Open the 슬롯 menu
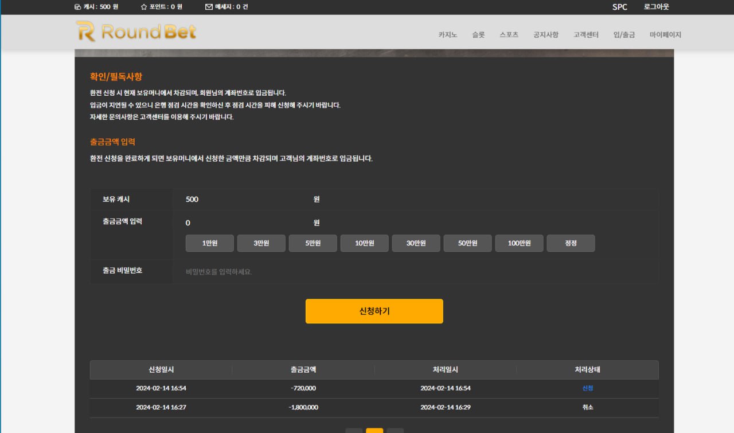734x433 pixels. (x=478, y=34)
